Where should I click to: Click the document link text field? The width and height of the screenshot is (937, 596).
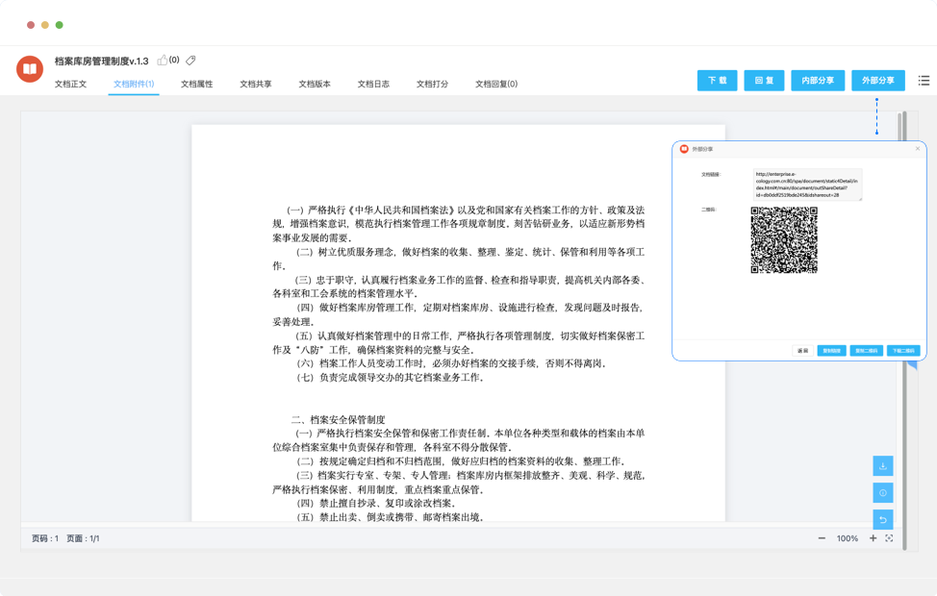(x=806, y=185)
